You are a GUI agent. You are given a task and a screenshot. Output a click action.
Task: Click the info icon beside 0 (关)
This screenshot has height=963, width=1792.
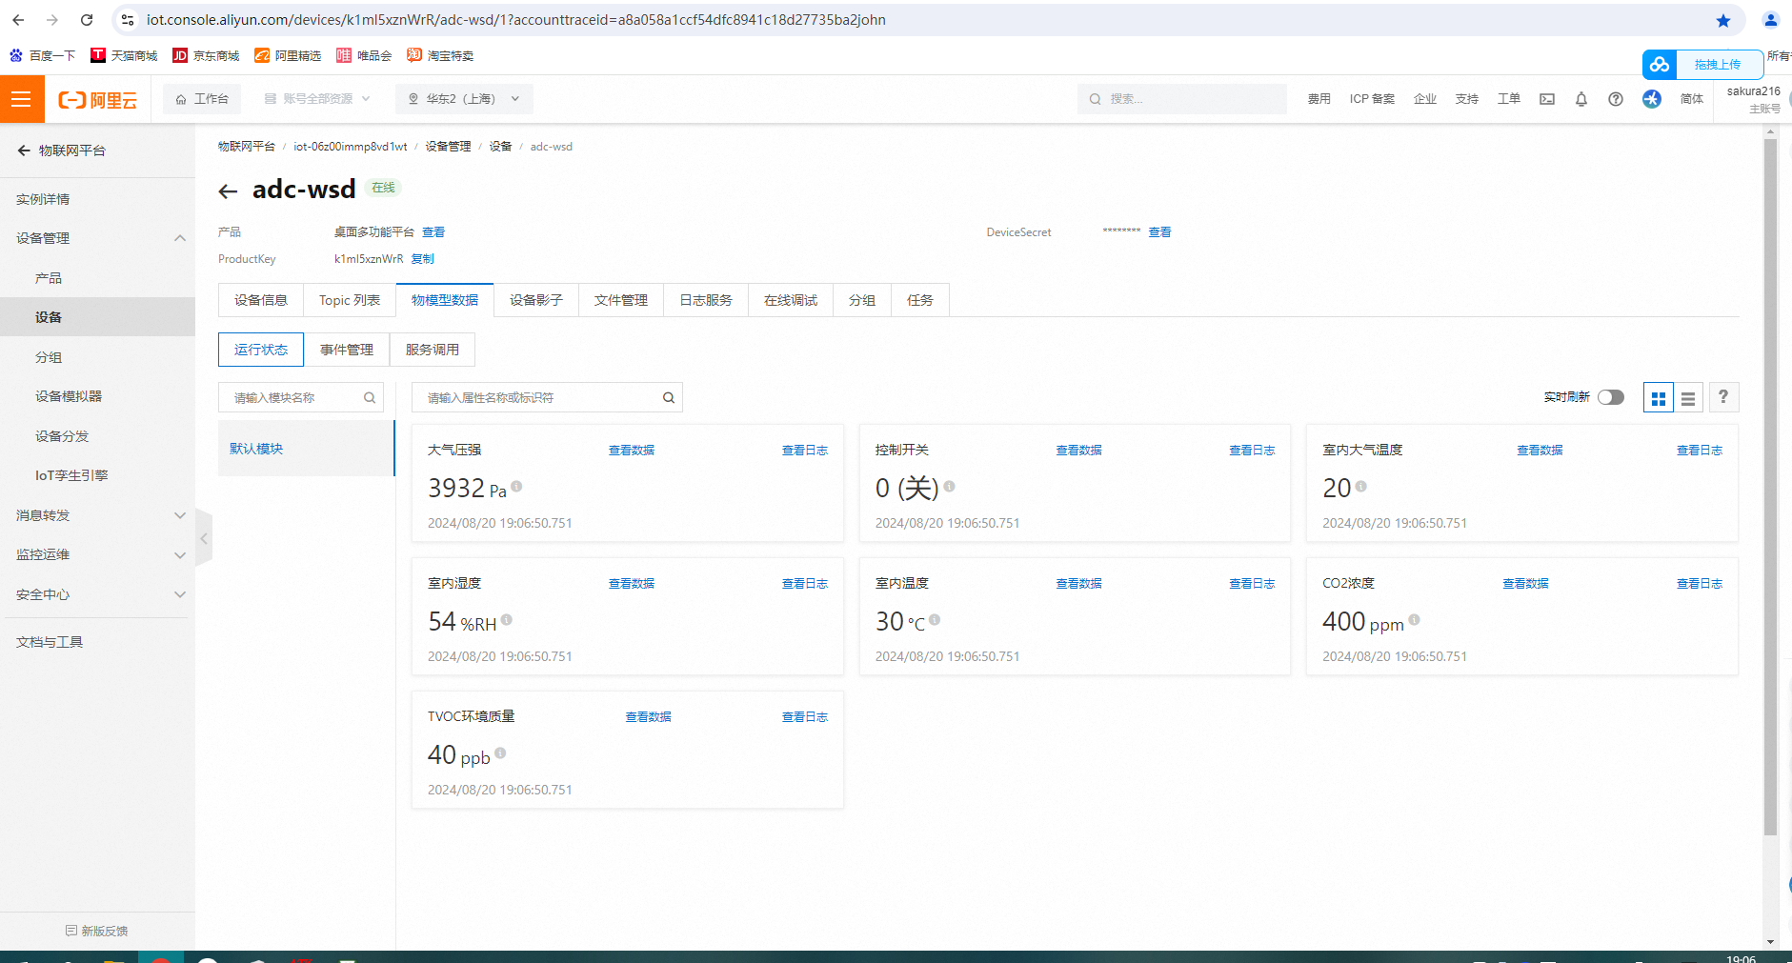click(x=949, y=487)
